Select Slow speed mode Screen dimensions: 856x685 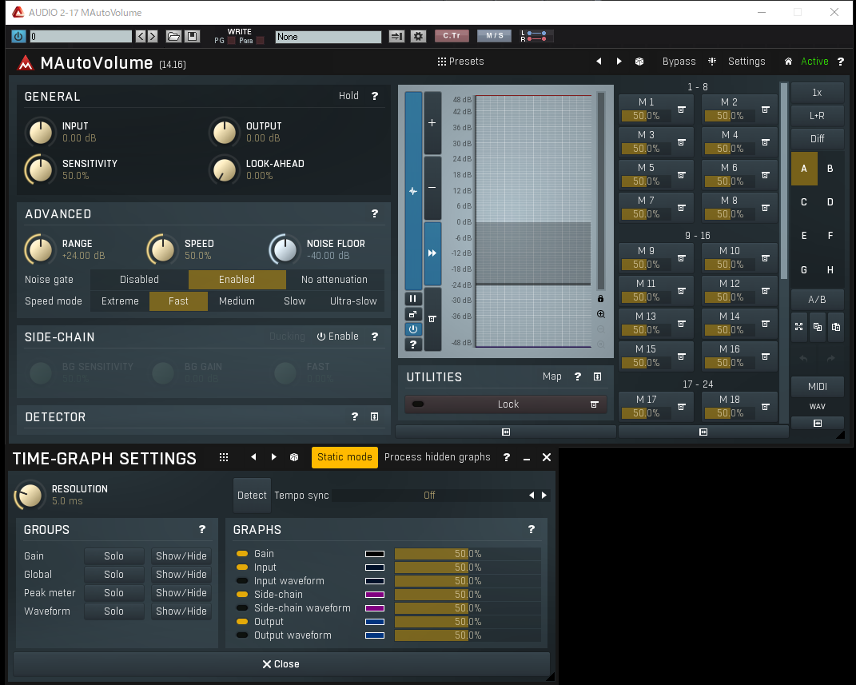pyautogui.click(x=294, y=301)
